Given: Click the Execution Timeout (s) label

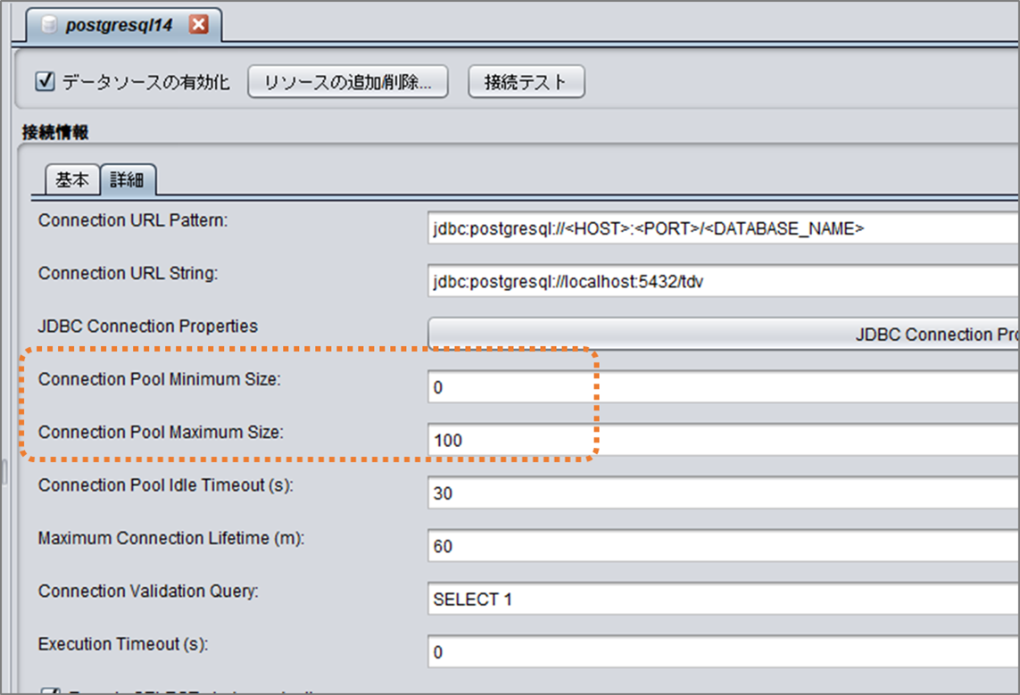Looking at the screenshot, I should point(123,644).
